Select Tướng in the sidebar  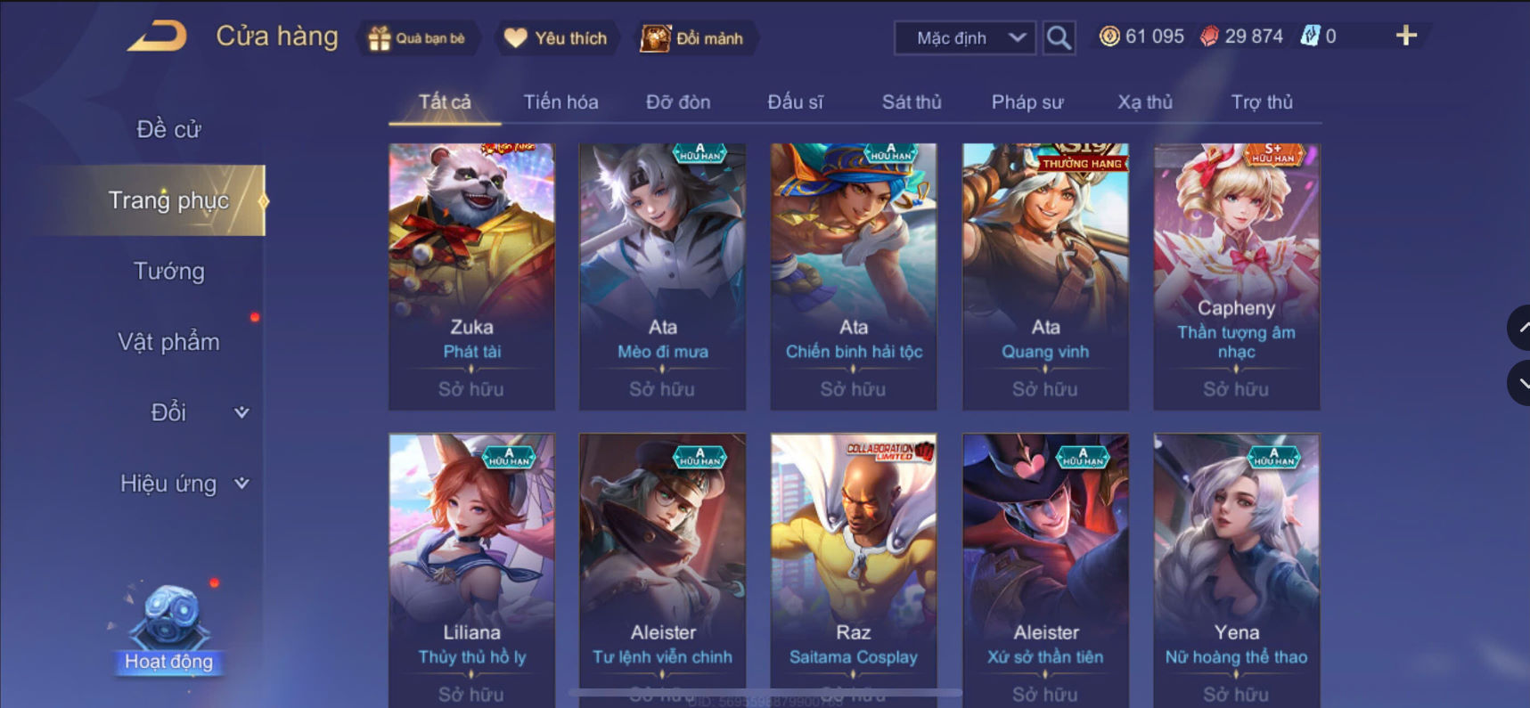point(168,272)
